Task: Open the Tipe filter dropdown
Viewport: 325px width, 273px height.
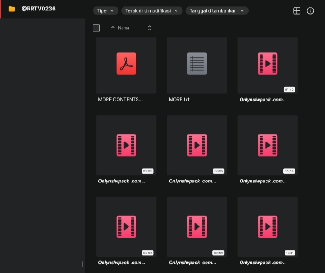Action: tap(105, 10)
